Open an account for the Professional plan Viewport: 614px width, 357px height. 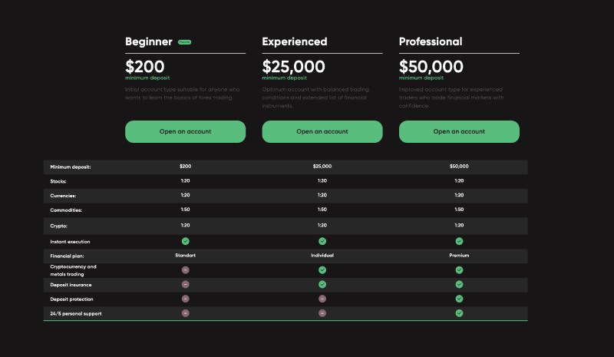tap(459, 131)
